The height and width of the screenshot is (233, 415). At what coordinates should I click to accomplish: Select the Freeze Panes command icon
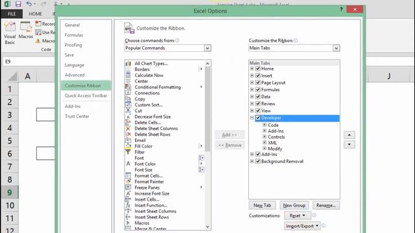tap(128, 188)
